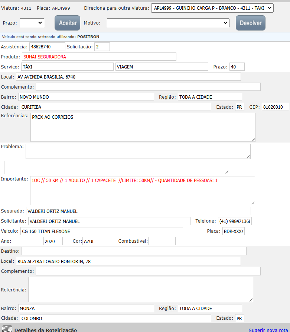Click the Sugerir nova rota link

click(x=268, y=330)
